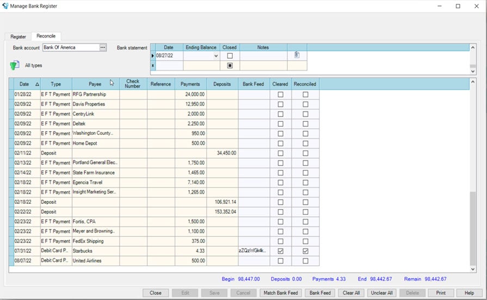Toggle sort arrow on Date column
Screen dimensions: 487x300
click(37, 84)
